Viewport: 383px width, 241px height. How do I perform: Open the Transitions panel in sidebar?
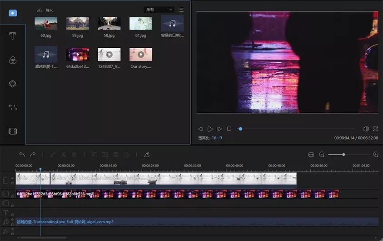13,108
